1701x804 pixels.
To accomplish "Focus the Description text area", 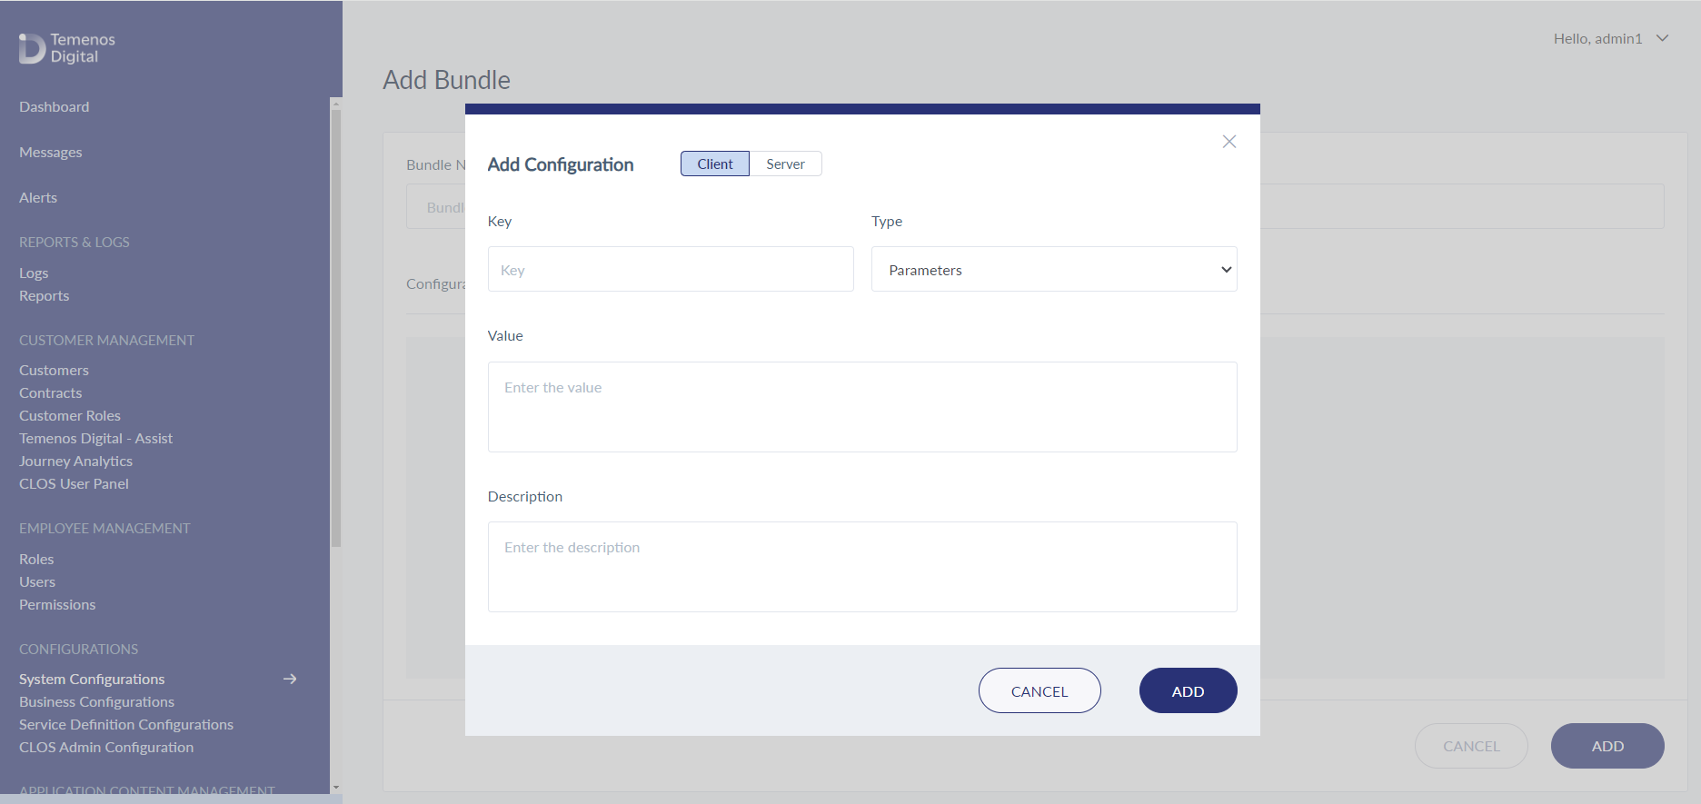I will point(862,567).
